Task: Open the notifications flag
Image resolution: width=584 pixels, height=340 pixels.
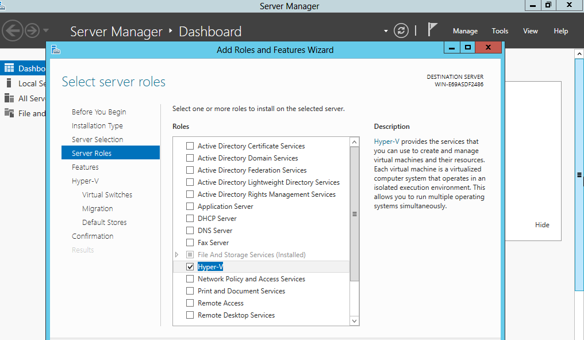Action: point(432,29)
